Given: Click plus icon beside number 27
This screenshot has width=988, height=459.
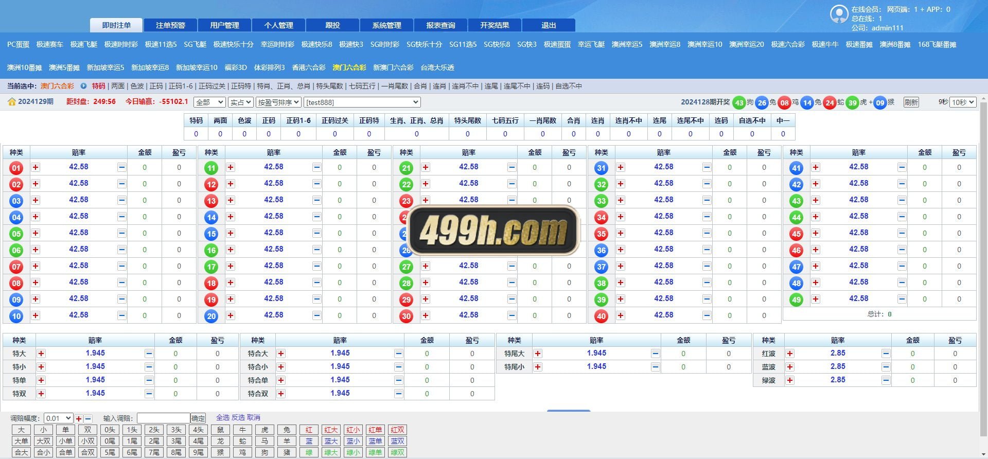Looking at the screenshot, I should coord(426,266).
